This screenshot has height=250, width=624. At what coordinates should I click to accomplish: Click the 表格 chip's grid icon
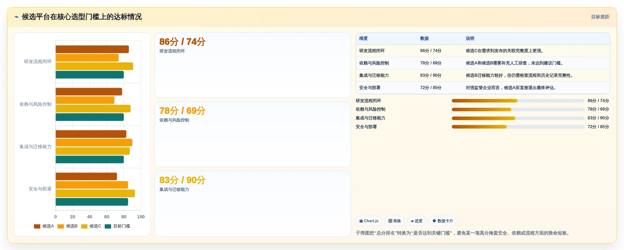point(390,221)
